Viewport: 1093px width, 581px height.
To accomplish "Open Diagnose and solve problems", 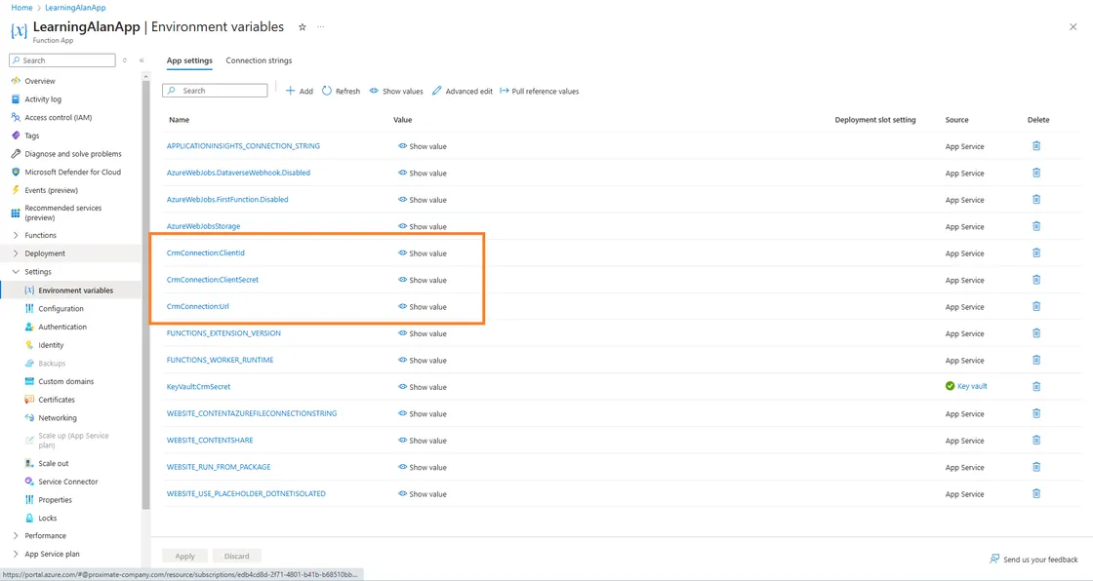I will pos(72,154).
